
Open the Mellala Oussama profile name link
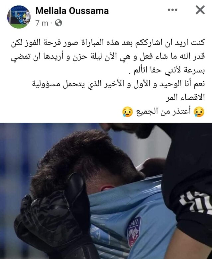tap(72, 11)
